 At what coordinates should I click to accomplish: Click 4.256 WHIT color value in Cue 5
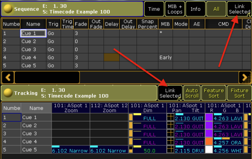(x=228, y=151)
